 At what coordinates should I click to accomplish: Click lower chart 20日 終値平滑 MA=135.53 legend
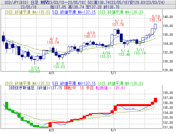tap(28, 84)
